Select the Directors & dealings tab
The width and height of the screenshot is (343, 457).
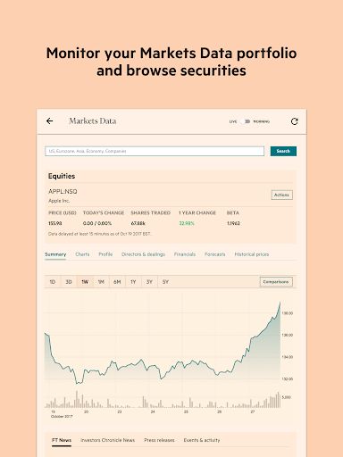point(143,254)
